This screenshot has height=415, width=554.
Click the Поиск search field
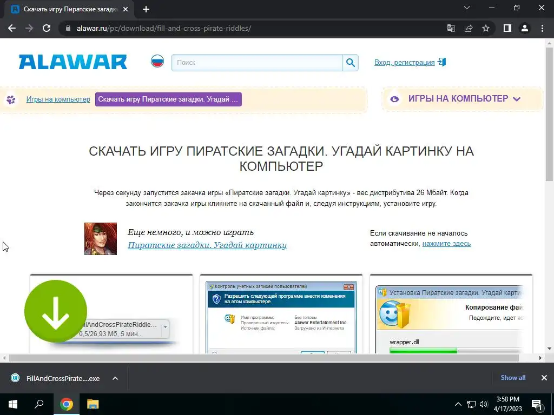click(257, 63)
